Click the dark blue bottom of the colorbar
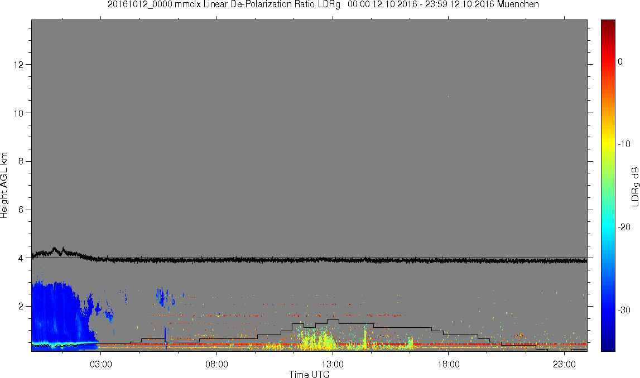The width and height of the screenshot is (640, 378). [608, 346]
